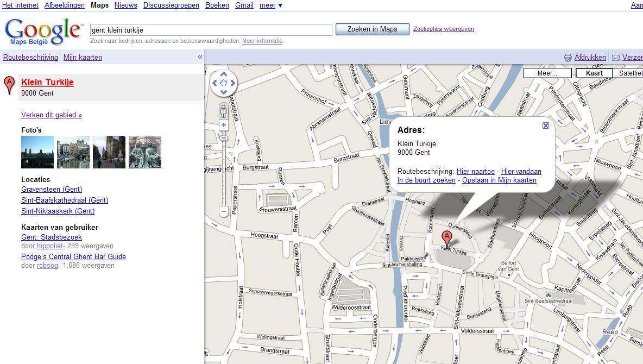The image size is (643, 364).
Task: Click the red marker A on map
Action: pos(446,237)
